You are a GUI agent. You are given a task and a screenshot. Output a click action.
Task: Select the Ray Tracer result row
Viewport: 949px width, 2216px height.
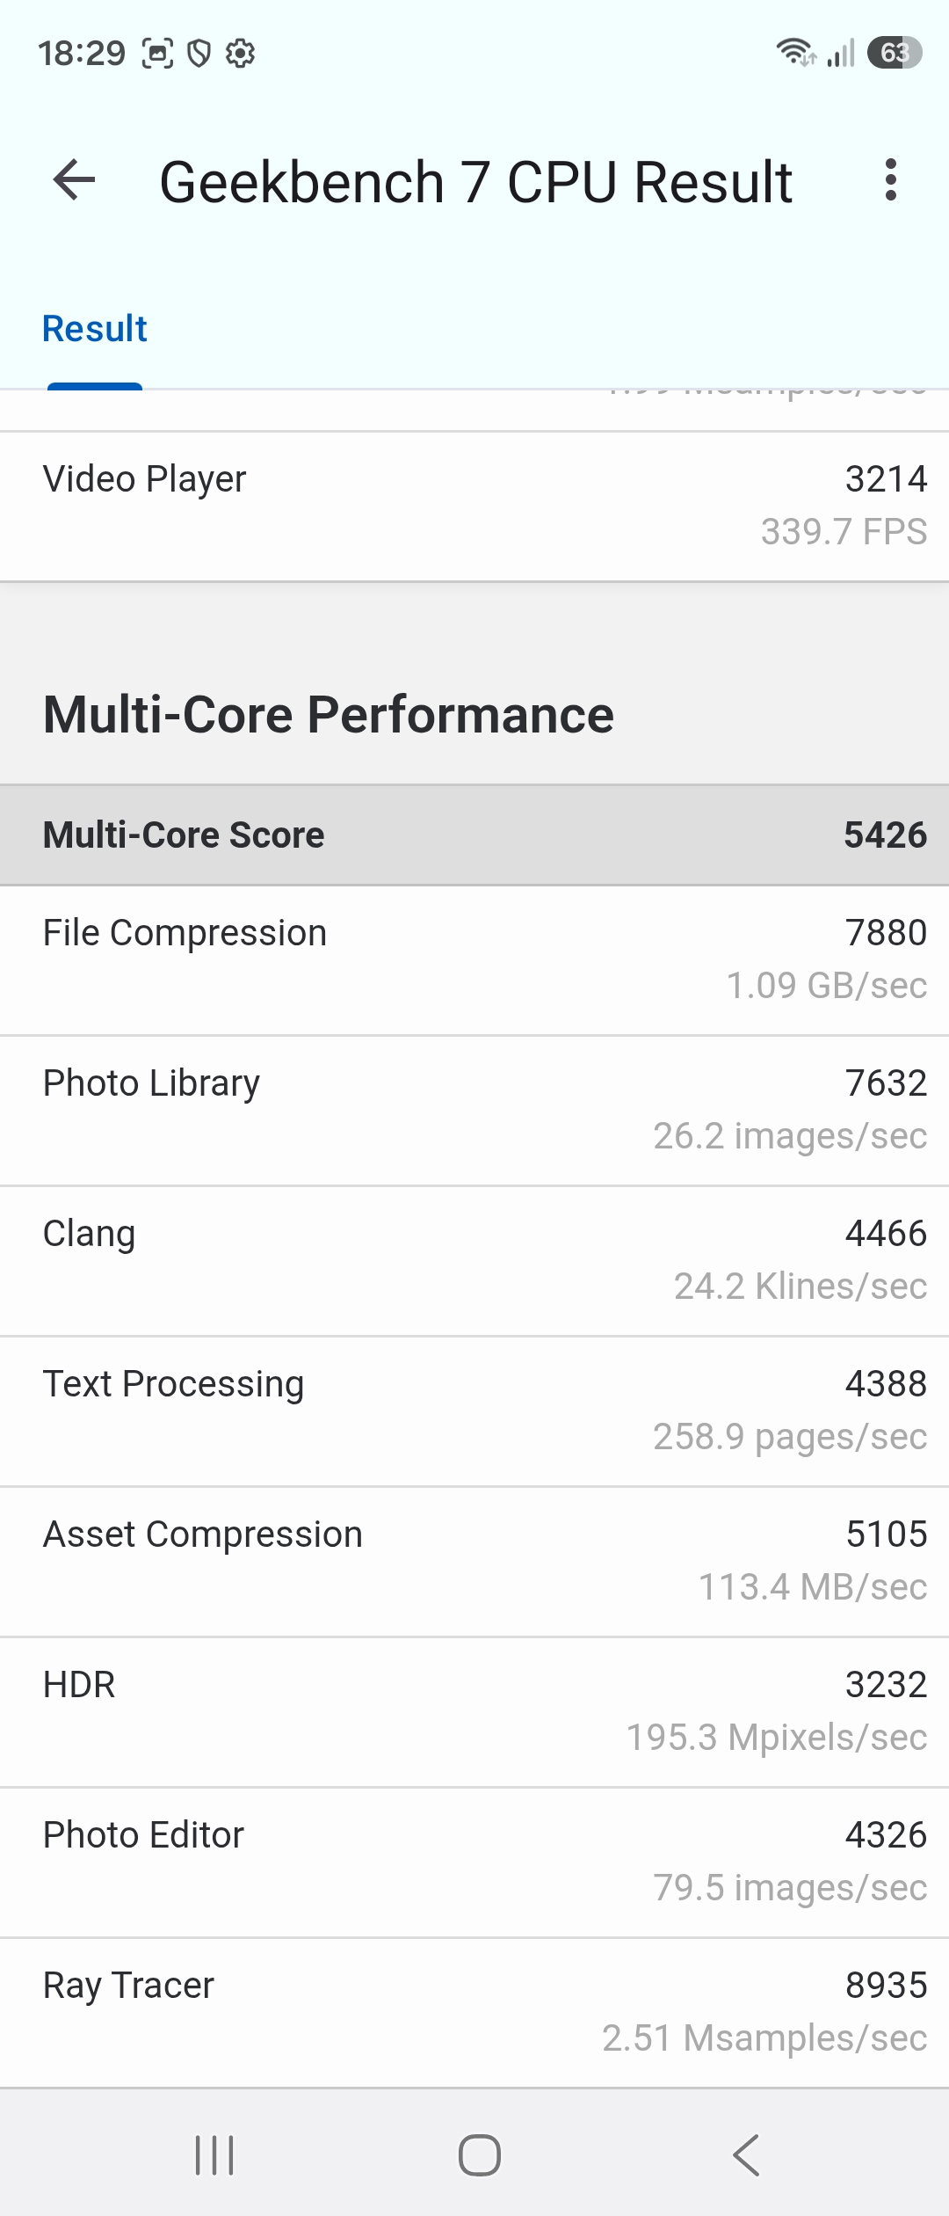coord(474,2013)
